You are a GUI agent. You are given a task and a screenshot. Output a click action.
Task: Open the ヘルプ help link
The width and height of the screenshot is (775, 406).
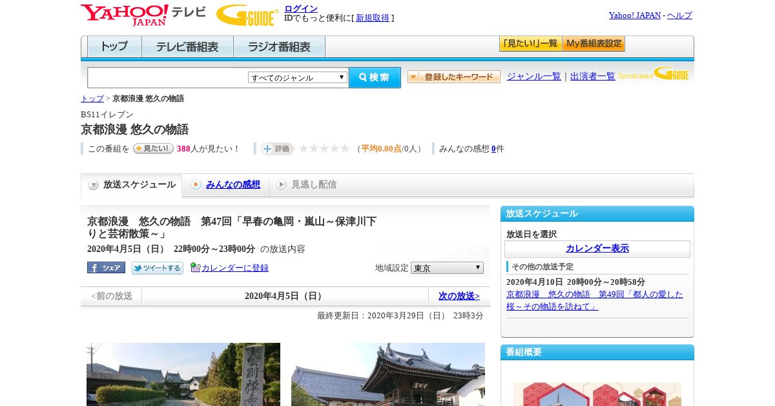(679, 15)
